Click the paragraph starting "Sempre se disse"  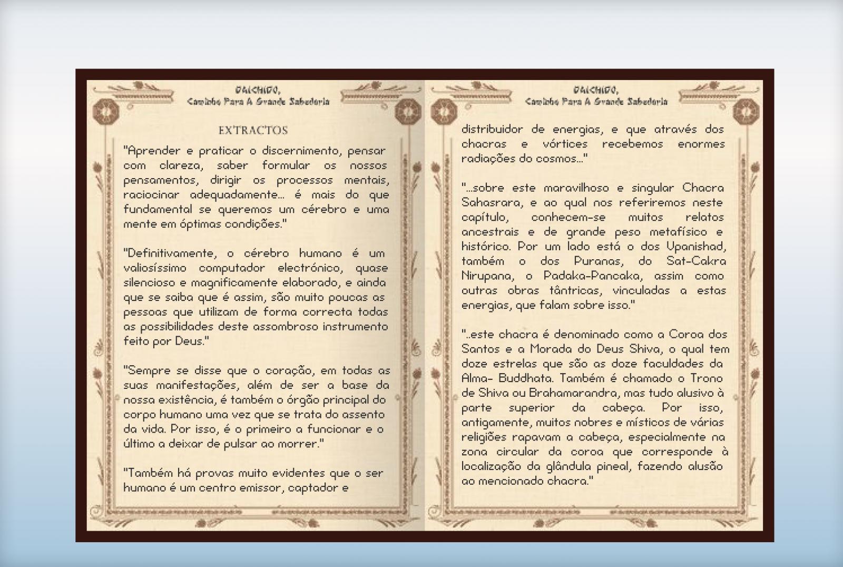click(x=256, y=407)
